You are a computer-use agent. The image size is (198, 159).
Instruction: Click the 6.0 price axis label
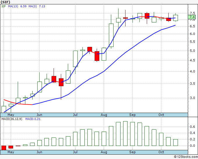pos(192,34)
